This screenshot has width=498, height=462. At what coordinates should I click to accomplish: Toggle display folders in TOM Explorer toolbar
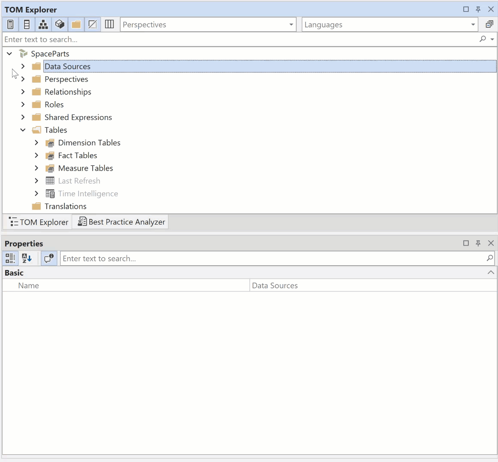76,24
